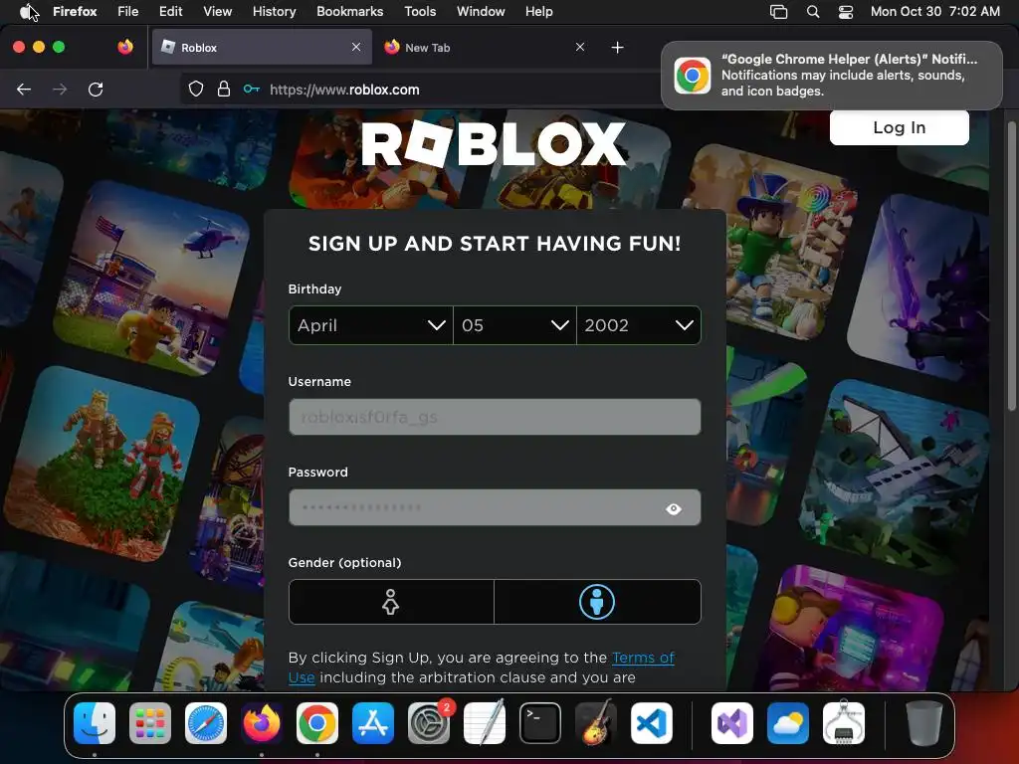Click the menu bar date and time
The height and width of the screenshot is (764, 1019).
click(x=935, y=11)
